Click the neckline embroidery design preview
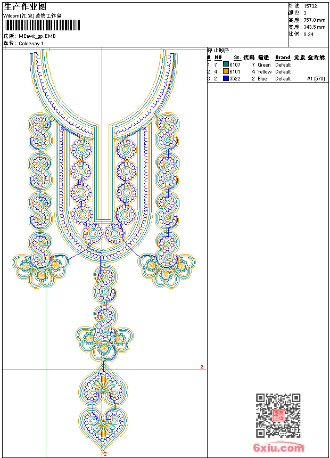 coord(104,250)
